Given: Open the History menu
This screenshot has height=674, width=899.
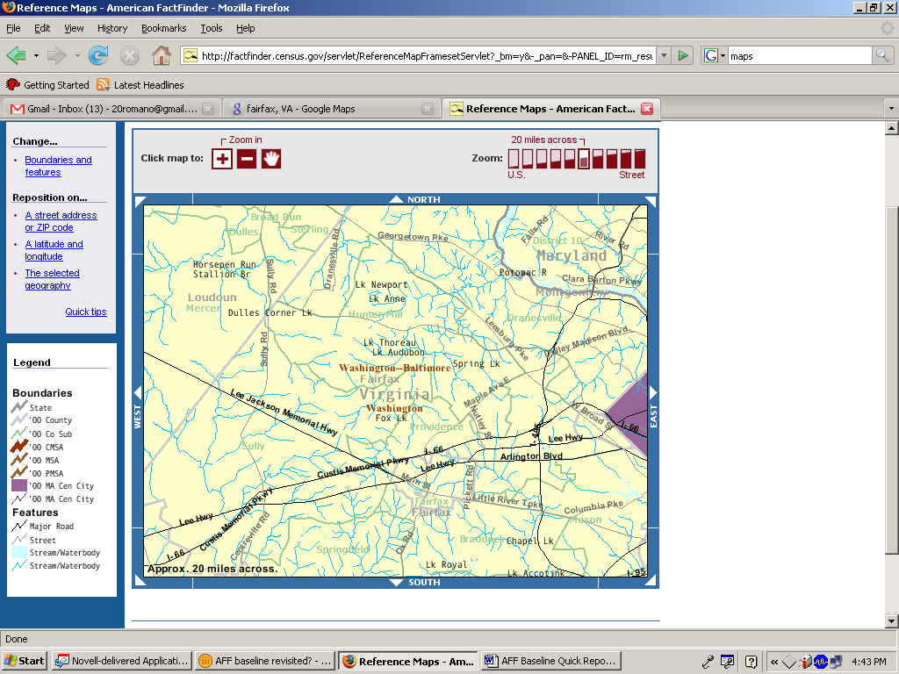Looking at the screenshot, I should (x=112, y=28).
